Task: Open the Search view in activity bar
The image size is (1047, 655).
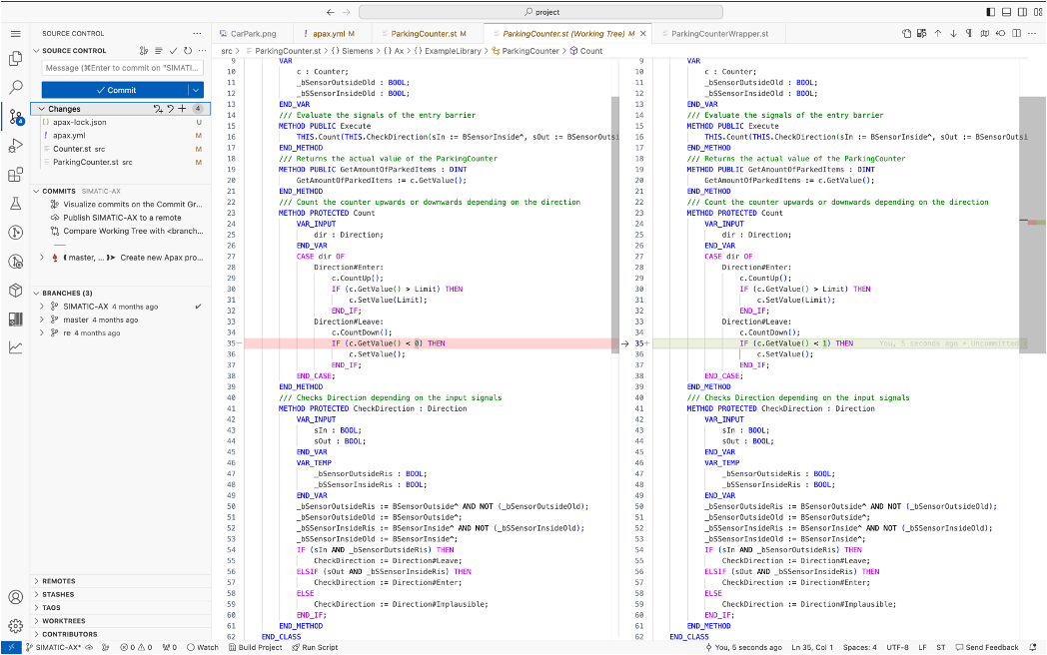Action: [15, 88]
